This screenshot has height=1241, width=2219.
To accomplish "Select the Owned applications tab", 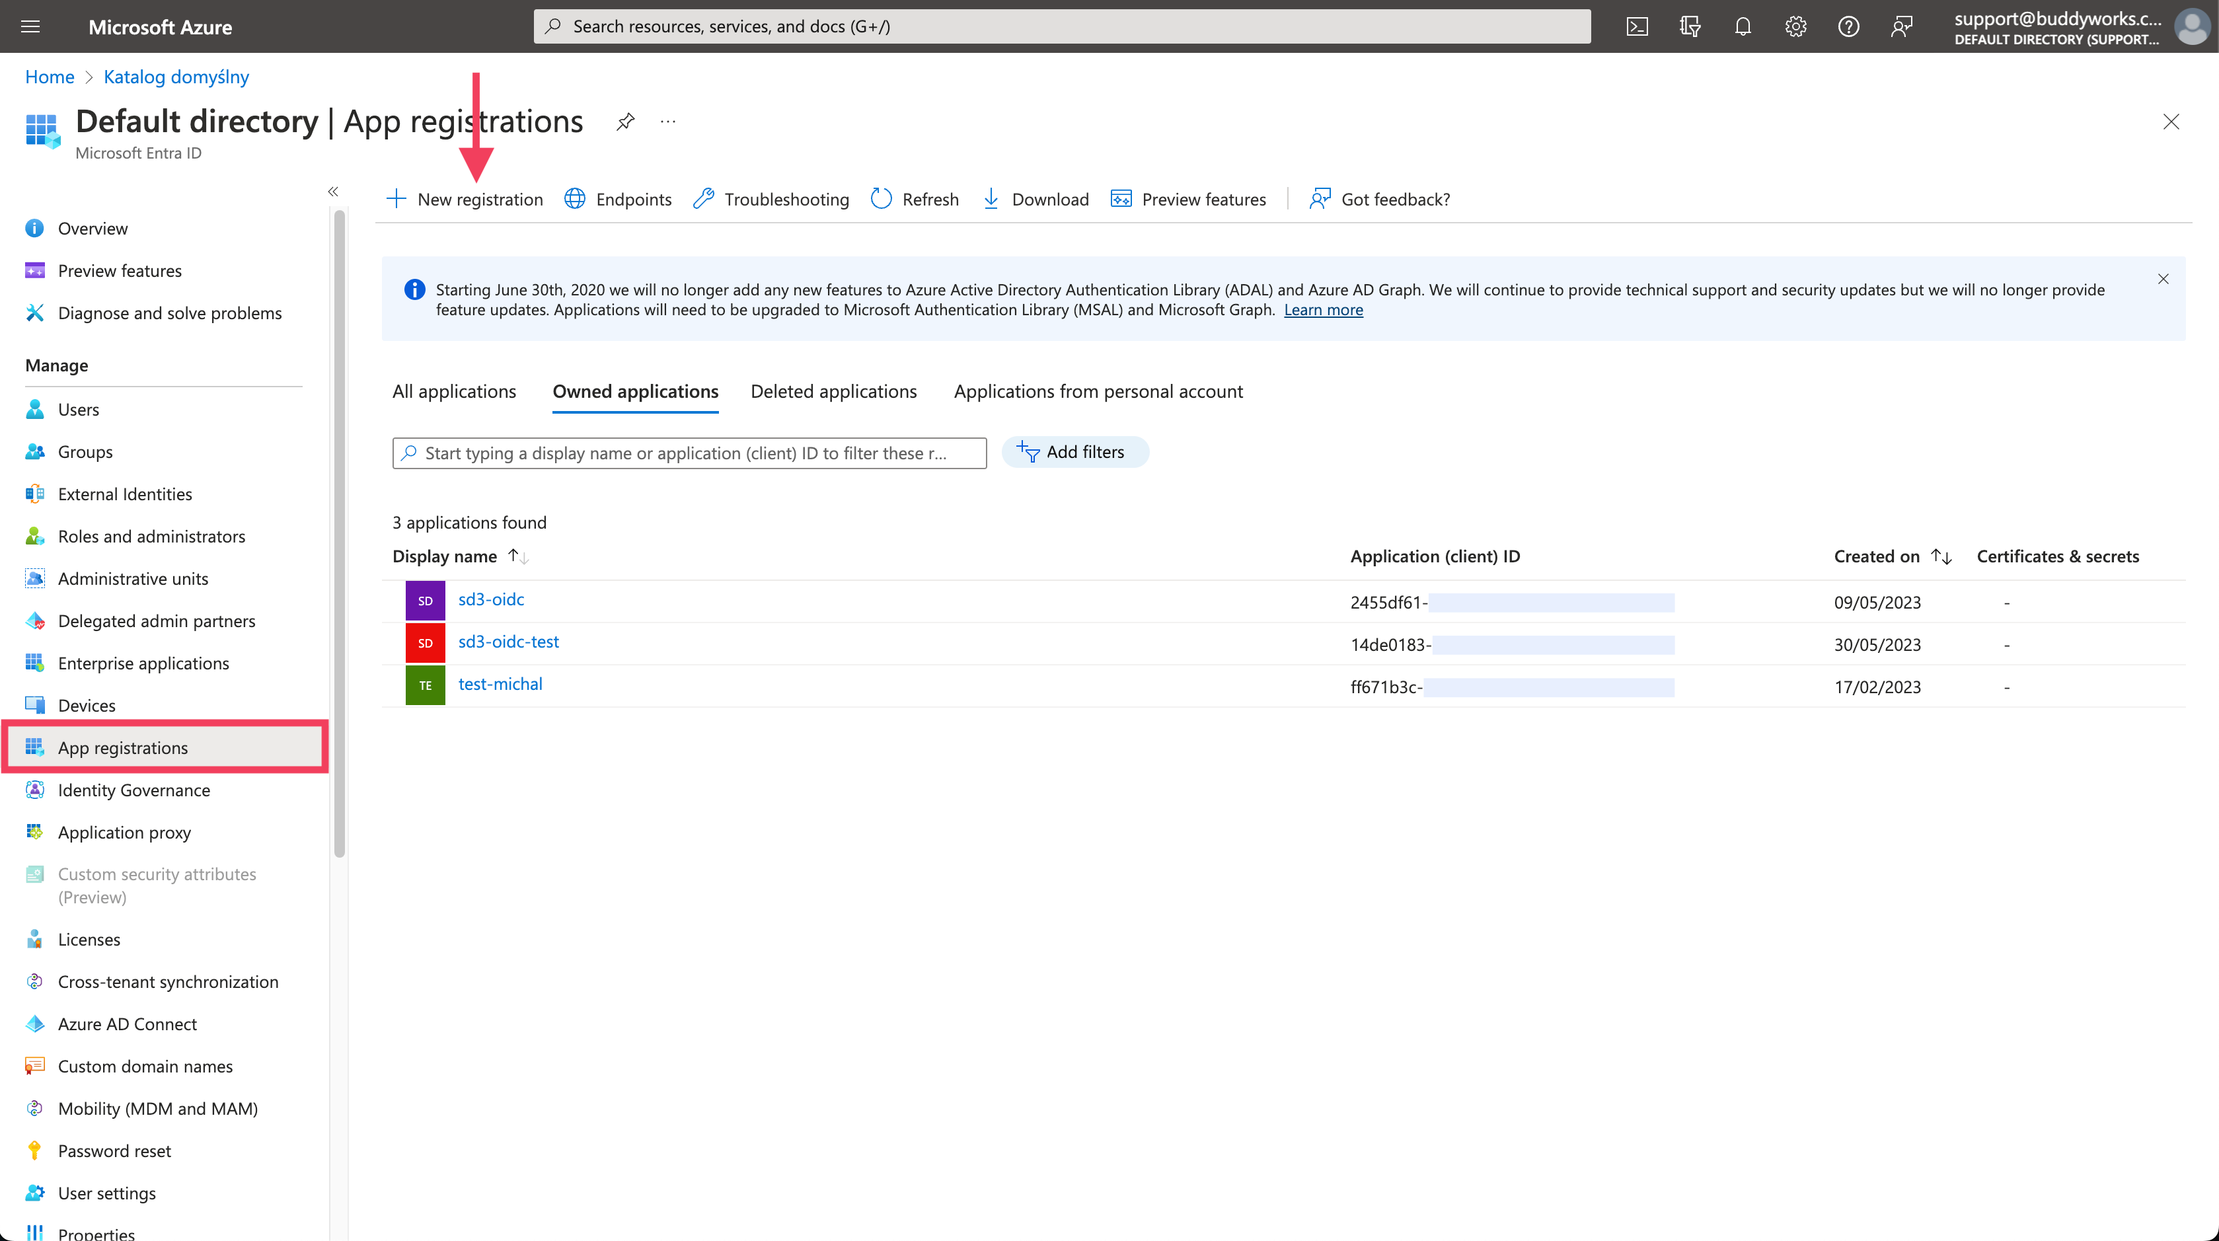I will pos(635,392).
